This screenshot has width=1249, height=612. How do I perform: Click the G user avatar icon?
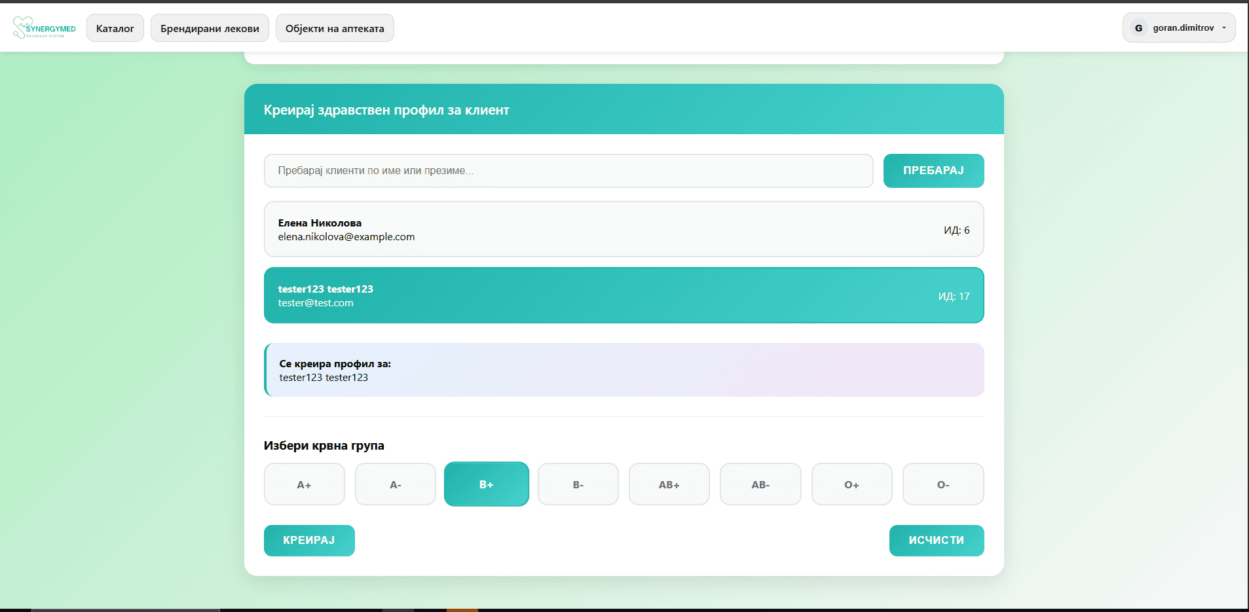tap(1138, 28)
